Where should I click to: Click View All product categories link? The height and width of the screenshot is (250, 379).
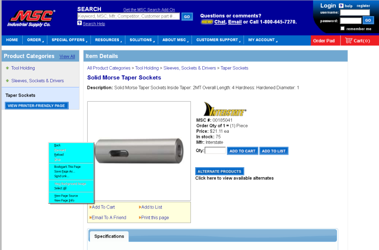[67, 56]
